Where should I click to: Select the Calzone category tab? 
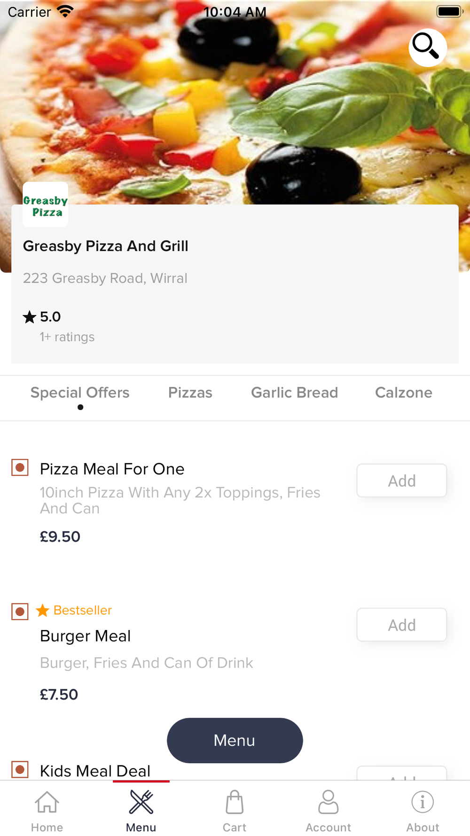coord(403,393)
